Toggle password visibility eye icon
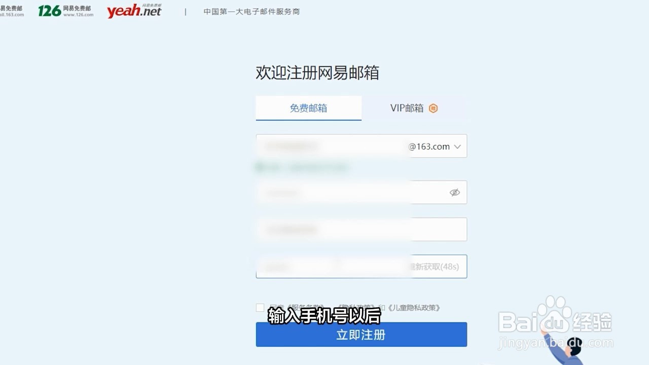The height and width of the screenshot is (365, 649). click(455, 193)
